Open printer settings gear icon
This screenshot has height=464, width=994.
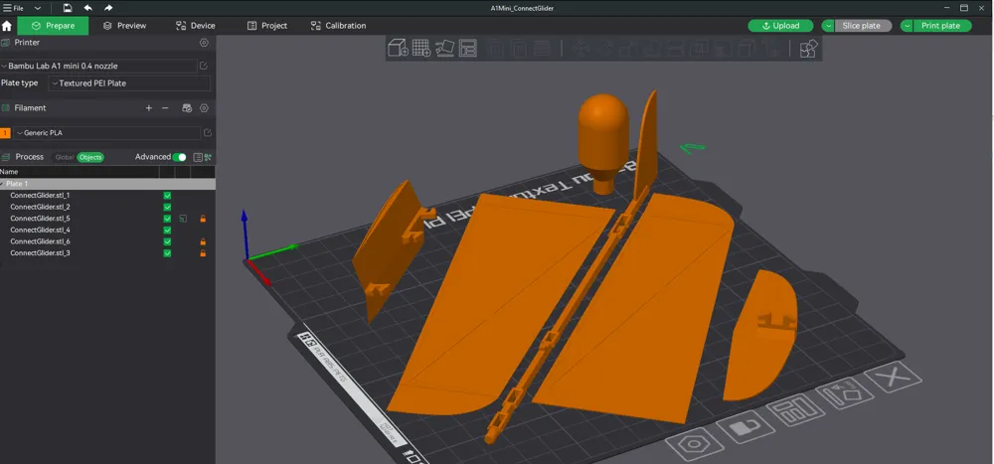click(204, 43)
